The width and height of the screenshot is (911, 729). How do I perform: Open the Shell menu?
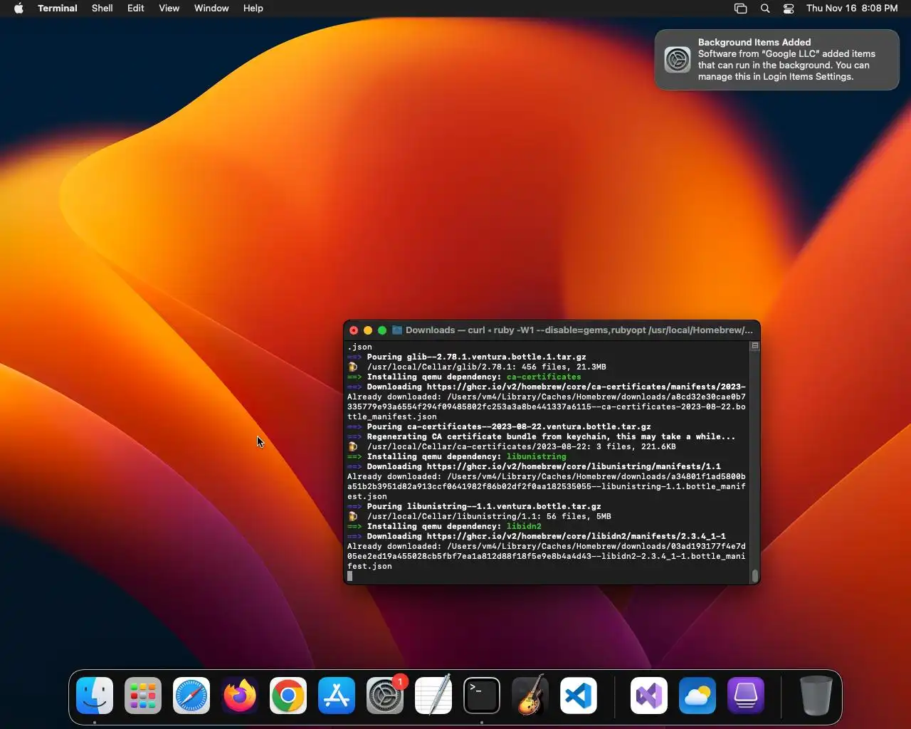(x=102, y=9)
